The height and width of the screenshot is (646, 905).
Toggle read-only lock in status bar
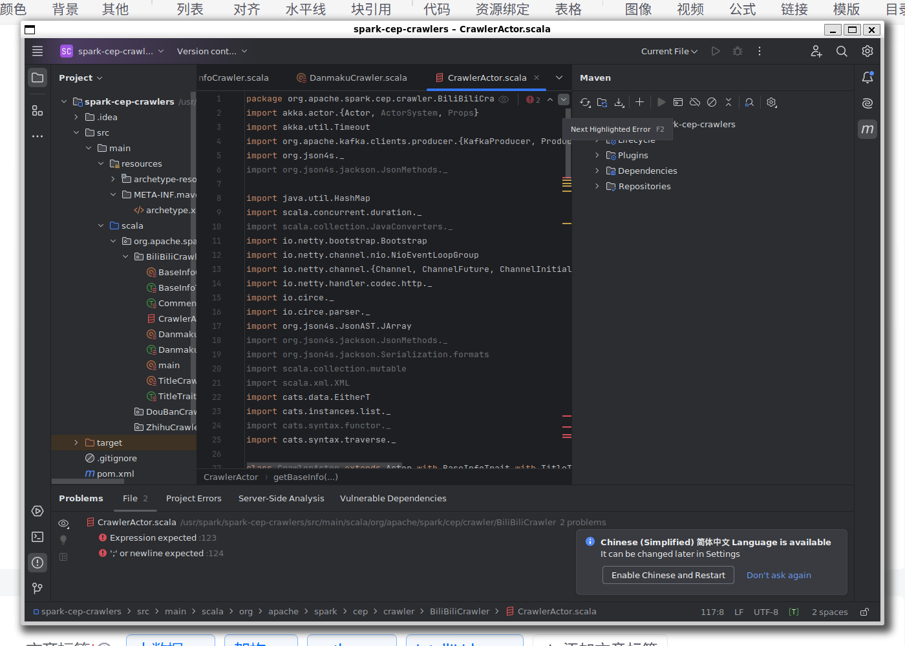tap(864, 612)
